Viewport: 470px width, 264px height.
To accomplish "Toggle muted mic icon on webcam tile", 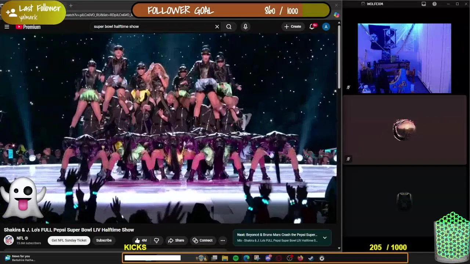I will click(348, 87).
